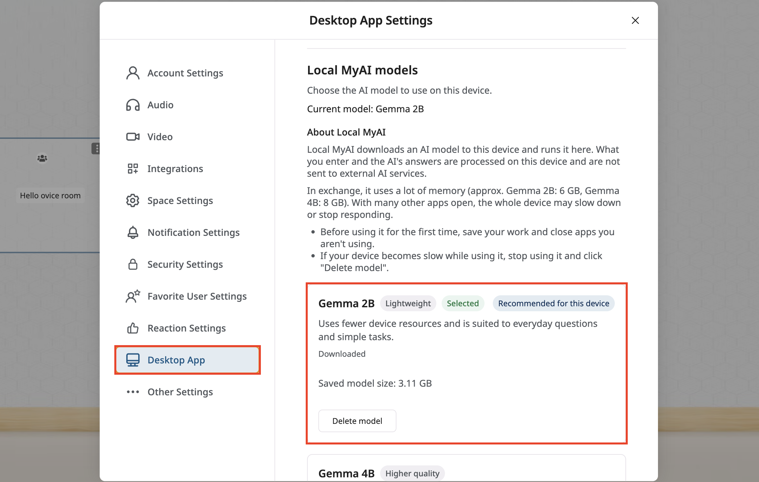Click the Favorite User star-person icon

pyautogui.click(x=133, y=296)
